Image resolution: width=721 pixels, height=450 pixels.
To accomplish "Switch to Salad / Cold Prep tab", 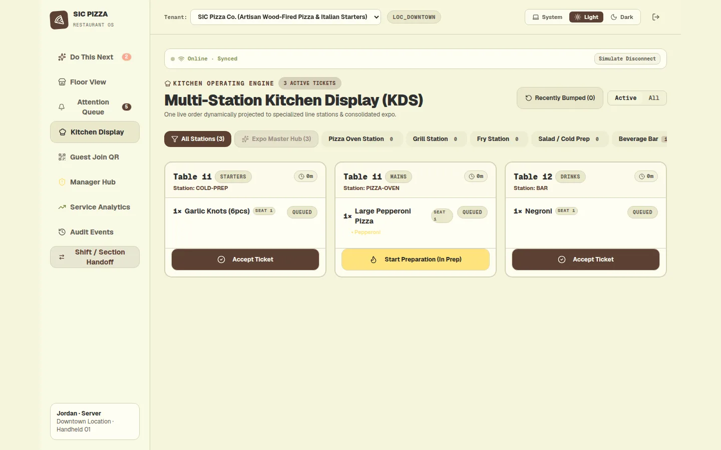I will [570, 139].
